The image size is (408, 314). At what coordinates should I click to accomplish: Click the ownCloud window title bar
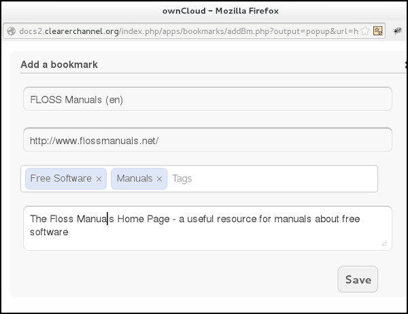204,10
